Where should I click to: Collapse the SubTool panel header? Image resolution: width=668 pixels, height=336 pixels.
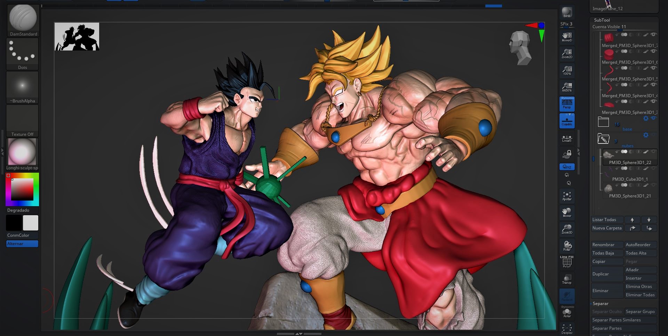[x=602, y=20]
